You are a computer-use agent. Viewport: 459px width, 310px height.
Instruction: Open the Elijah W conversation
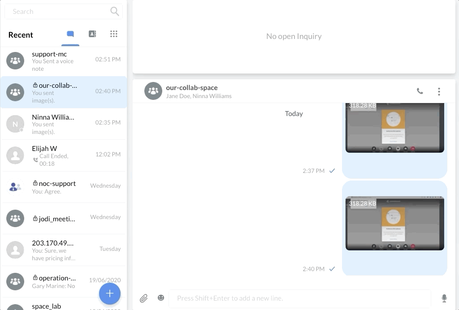(64, 155)
